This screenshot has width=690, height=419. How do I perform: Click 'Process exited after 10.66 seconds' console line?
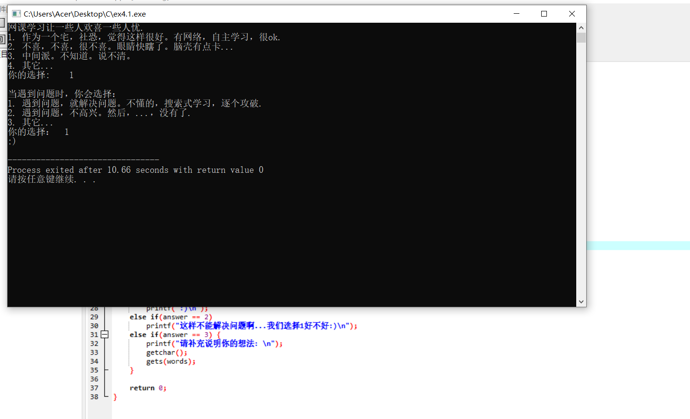tap(136, 170)
